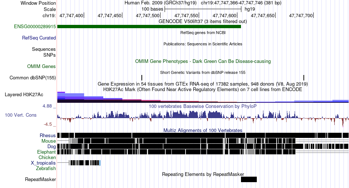Click the Rhesus alignment row blocks
349x188 pixels.
pos(203,135)
